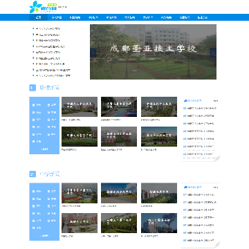
Task: Click the numbered badge 1 section icon
Action: (x=33, y=88)
